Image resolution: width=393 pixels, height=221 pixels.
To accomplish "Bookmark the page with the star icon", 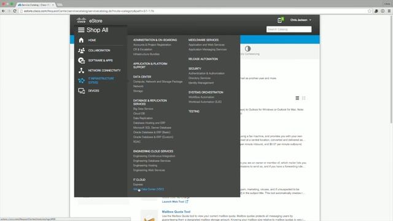I will [x=369, y=11].
